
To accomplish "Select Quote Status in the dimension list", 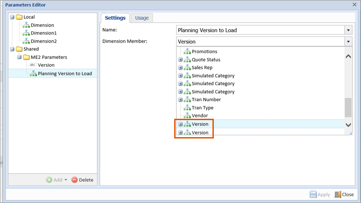I will 206,60.
